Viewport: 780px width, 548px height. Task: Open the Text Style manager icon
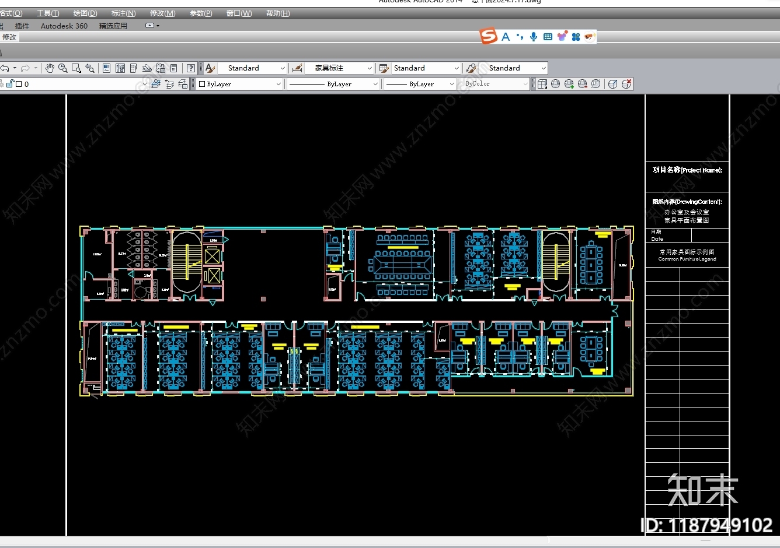pyautogui.click(x=210, y=68)
